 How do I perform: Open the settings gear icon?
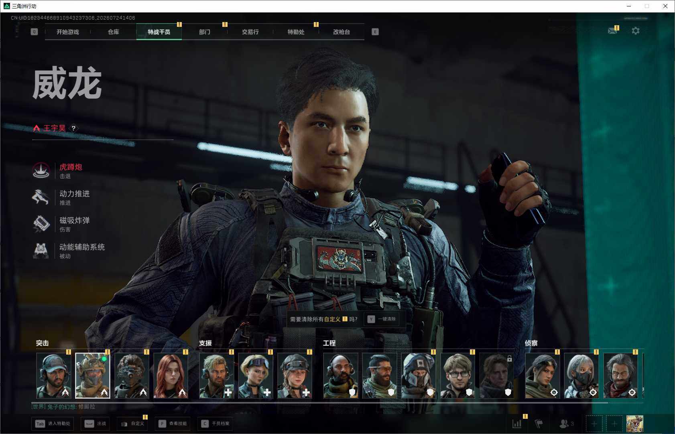tap(635, 31)
